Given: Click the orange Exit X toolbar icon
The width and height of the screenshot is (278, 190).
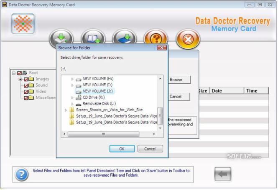Looking at the screenshot, I should click(188, 39).
